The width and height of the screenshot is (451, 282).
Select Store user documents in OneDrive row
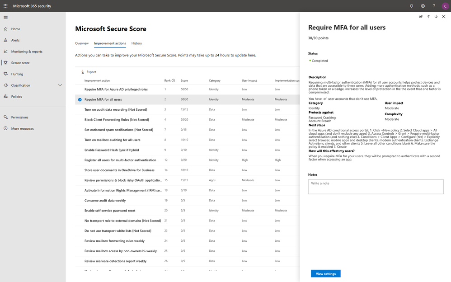[x=187, y=170]
